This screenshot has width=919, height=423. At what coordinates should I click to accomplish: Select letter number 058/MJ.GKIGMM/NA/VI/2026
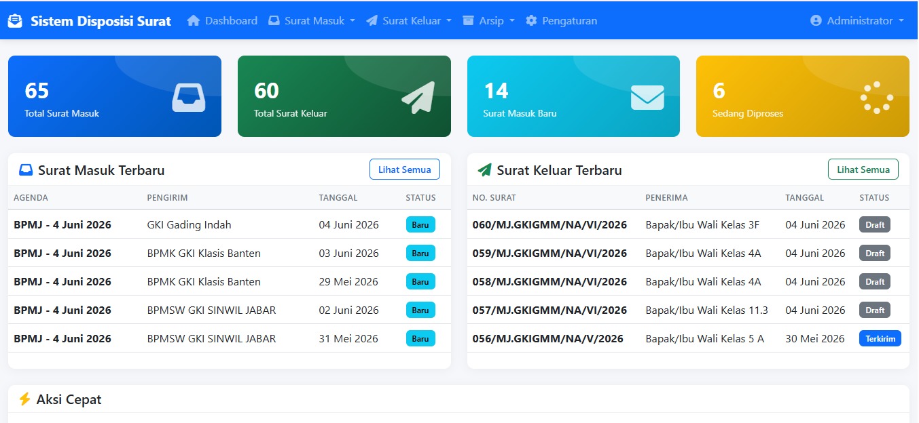[549, 282]
